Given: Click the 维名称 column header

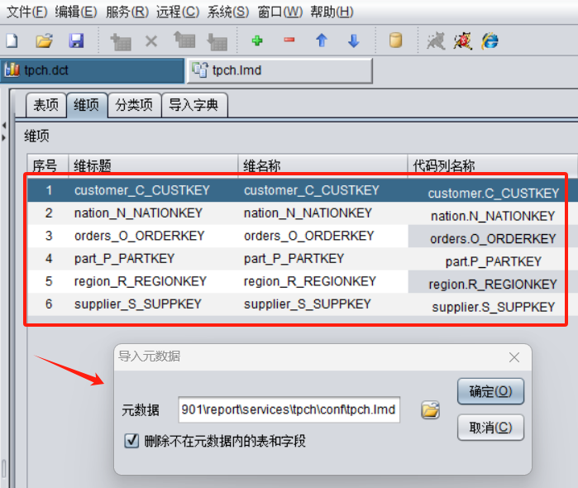Looking at the screenshot, I should click(322, 165).
